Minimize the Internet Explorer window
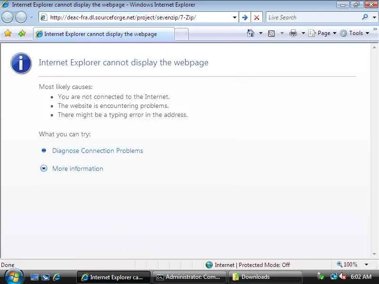 343,4
